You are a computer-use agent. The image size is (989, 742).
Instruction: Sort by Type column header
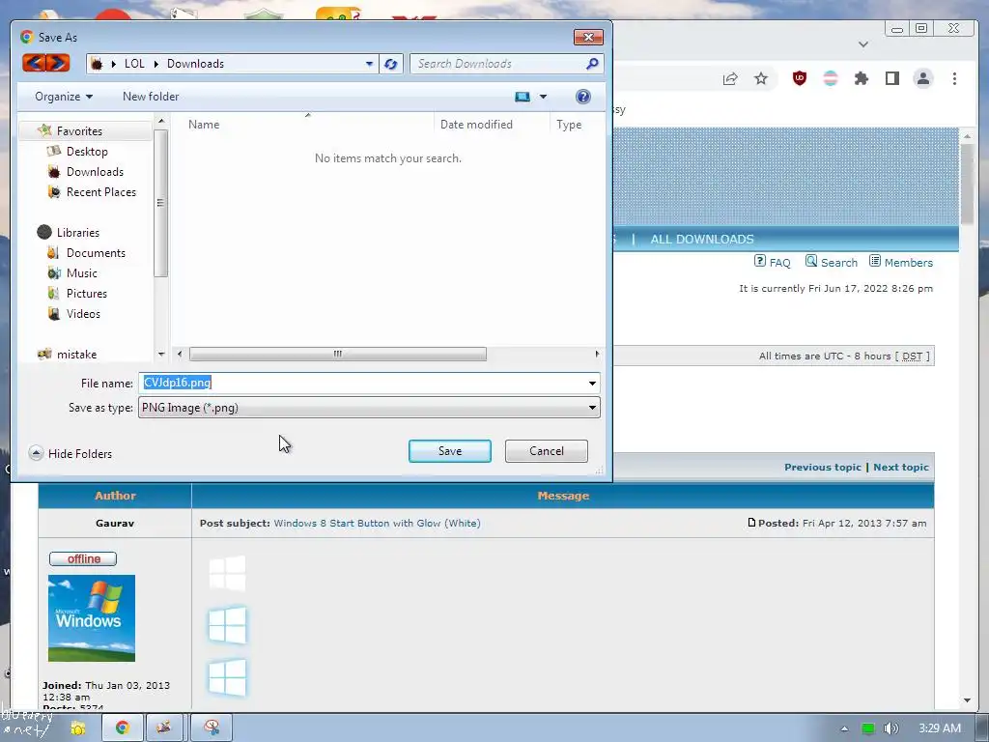(569, 125)
